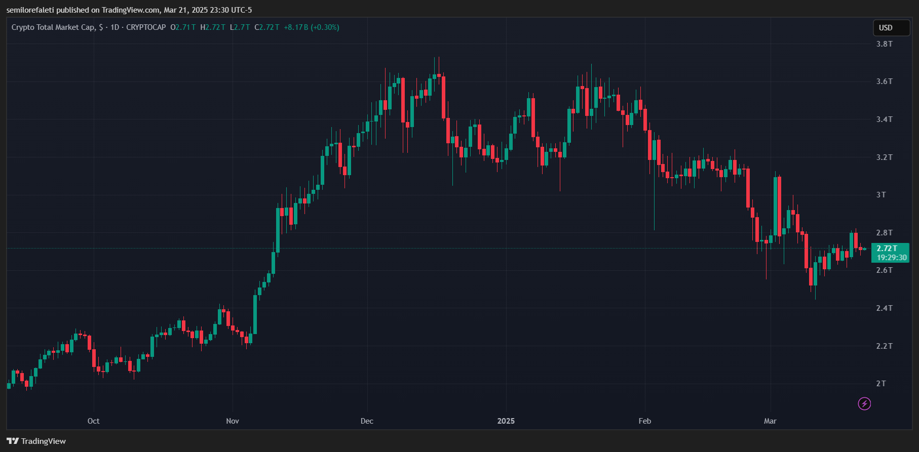
Task: Click the 3.8T price axis label
Action: (x=885, y=44)
